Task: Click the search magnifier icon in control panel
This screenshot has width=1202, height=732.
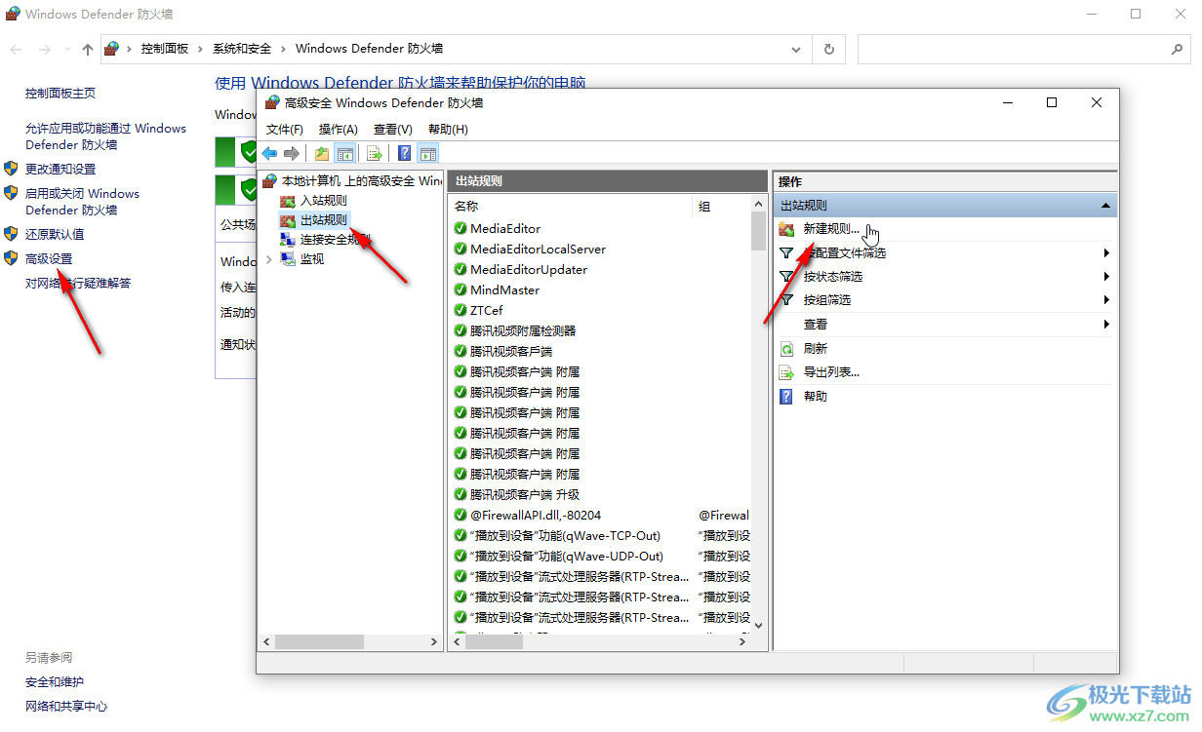Action: (x=1177, y=49)
